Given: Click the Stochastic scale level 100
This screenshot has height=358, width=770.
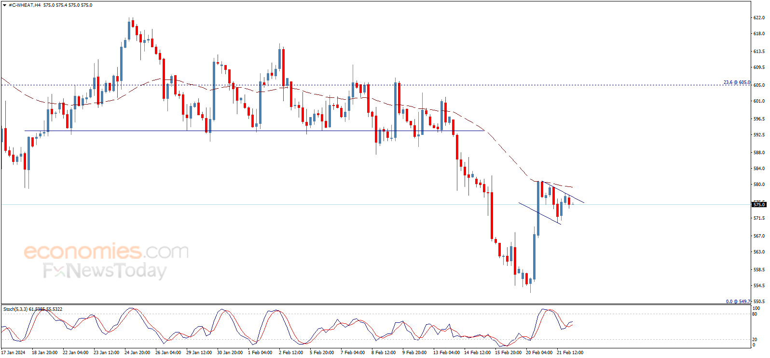Looking at the screenshot, I should 756,308.
